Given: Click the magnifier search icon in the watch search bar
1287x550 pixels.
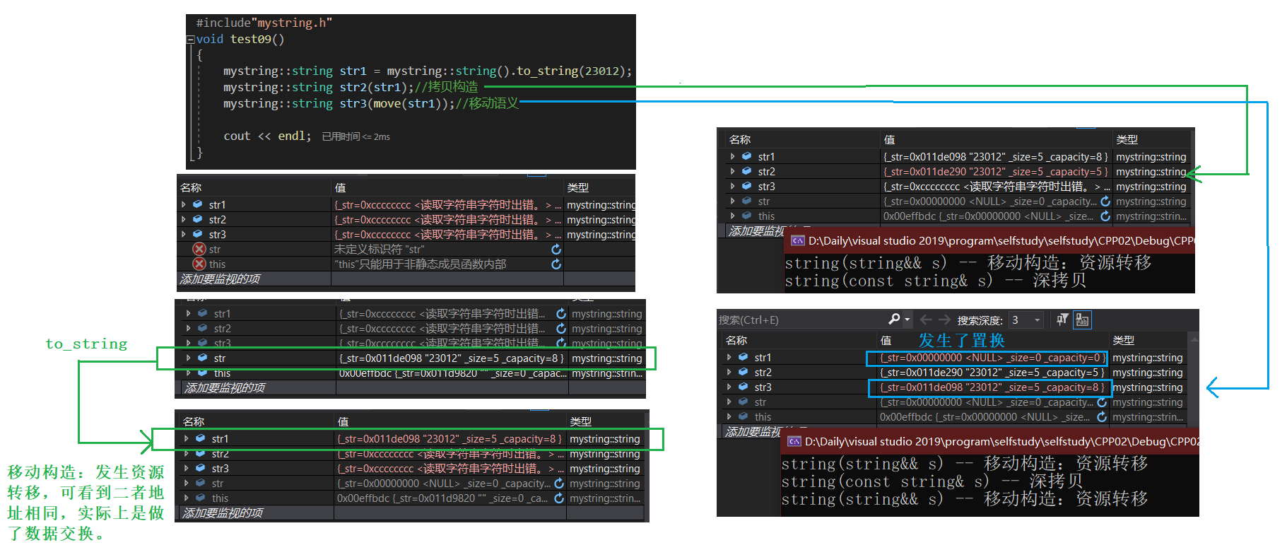Looking at the screenshot, I should coord(894,320).
